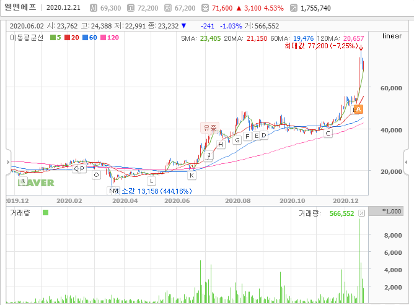Image resolution: width=414 pixels, height=305 pixels.
Task: Click the 60,000 price axis label
Action: [x=391, y=88]
